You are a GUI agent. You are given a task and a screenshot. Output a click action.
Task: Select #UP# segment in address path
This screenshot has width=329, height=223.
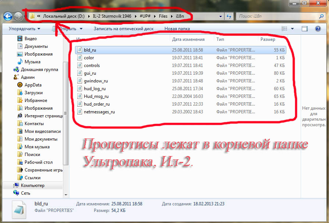click(x=145, y=16)
